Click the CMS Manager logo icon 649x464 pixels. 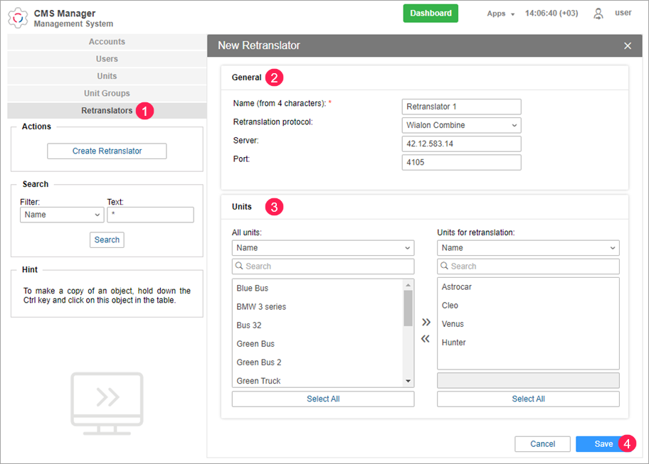pos(19,18)
